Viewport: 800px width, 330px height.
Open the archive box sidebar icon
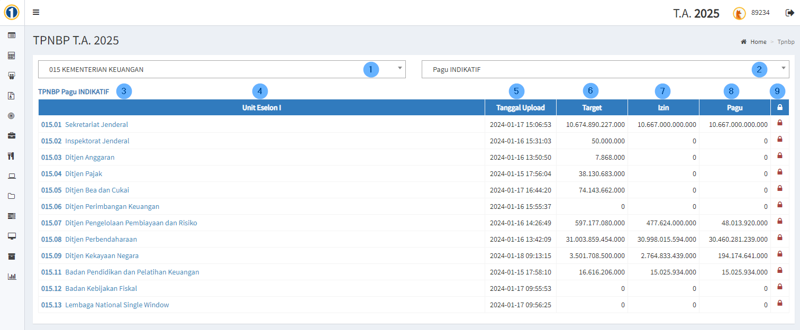pyautogui.click(x=12, y=256)
